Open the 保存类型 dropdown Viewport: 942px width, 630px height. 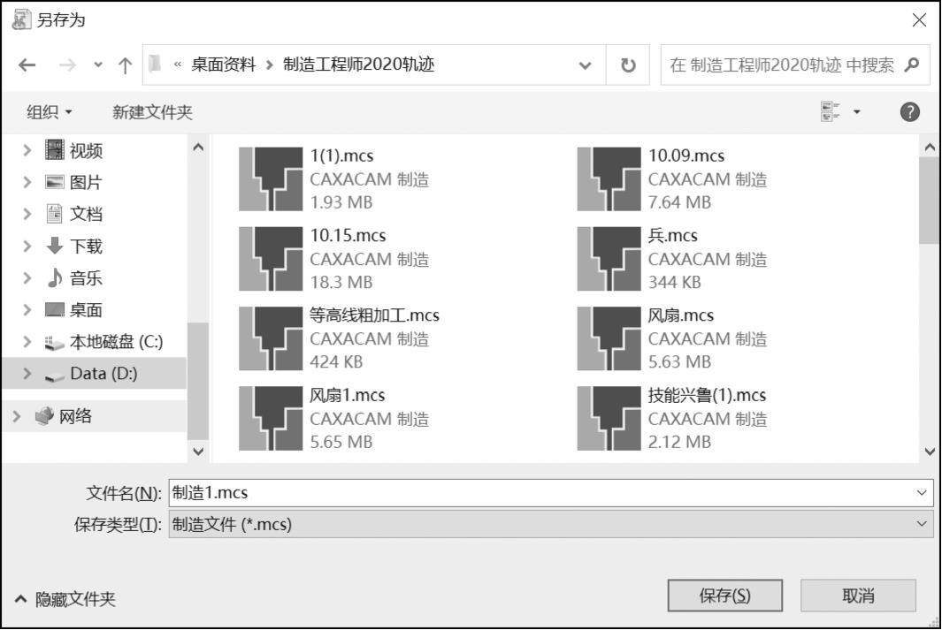point(551,524)
